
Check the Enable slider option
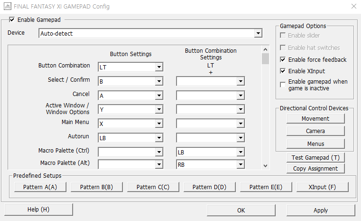coord(283,35)
